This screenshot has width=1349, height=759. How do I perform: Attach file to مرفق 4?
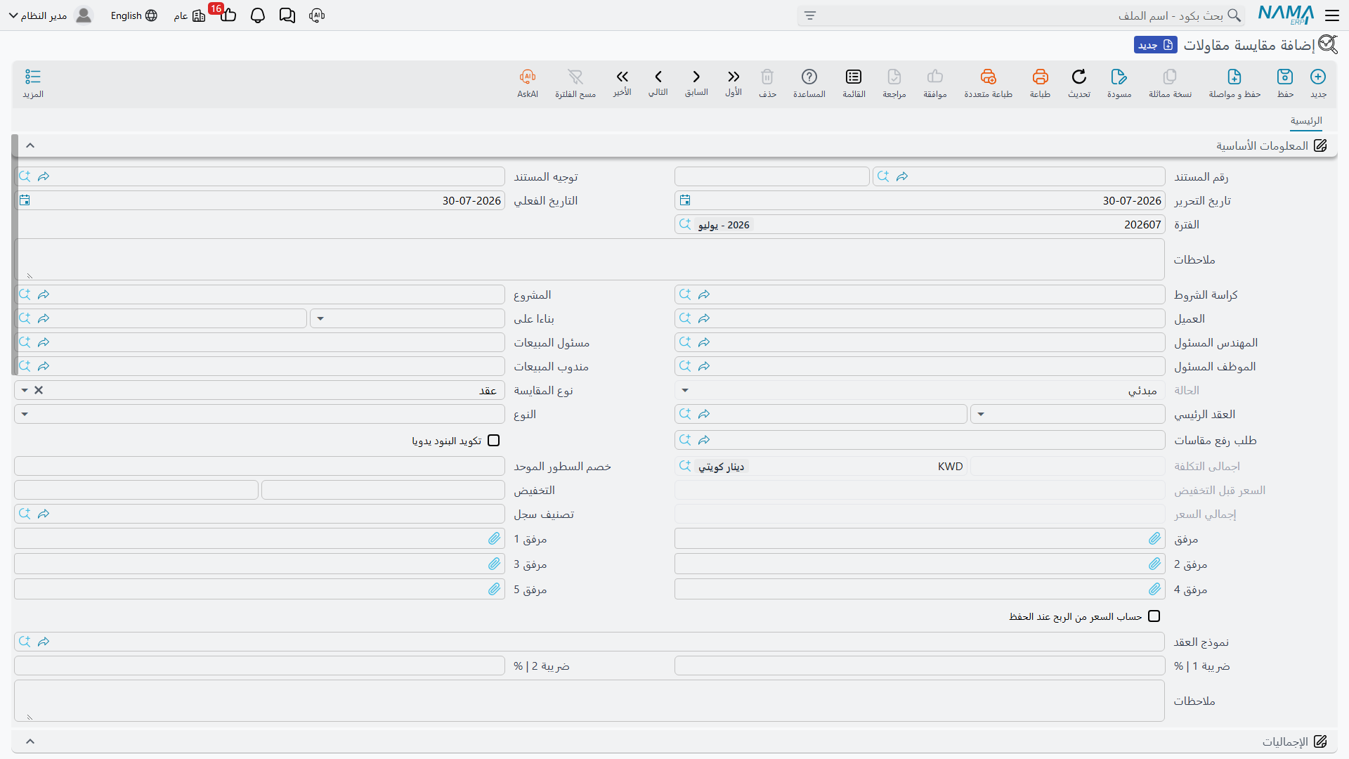pyautogui.click(x=1155, y=590)
